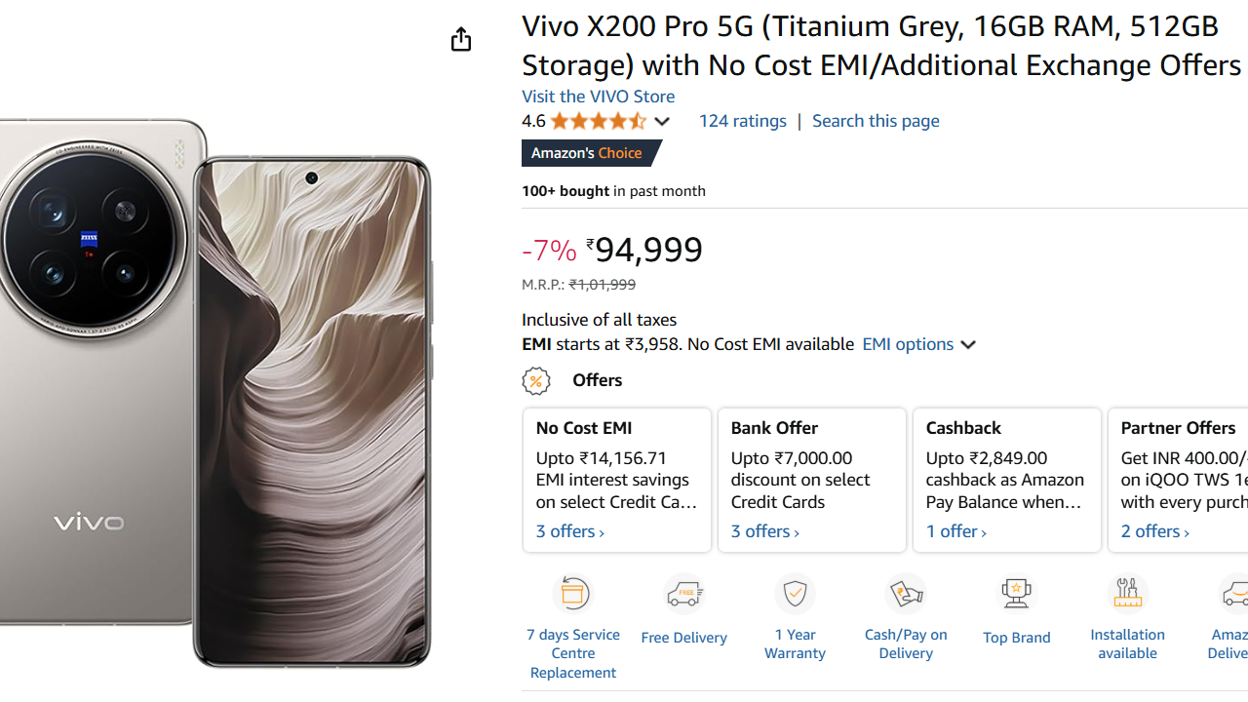Click the 7 days Service Centre Replacement icon
This screenshot has width=1248, height=702.
tap(573, 594)
